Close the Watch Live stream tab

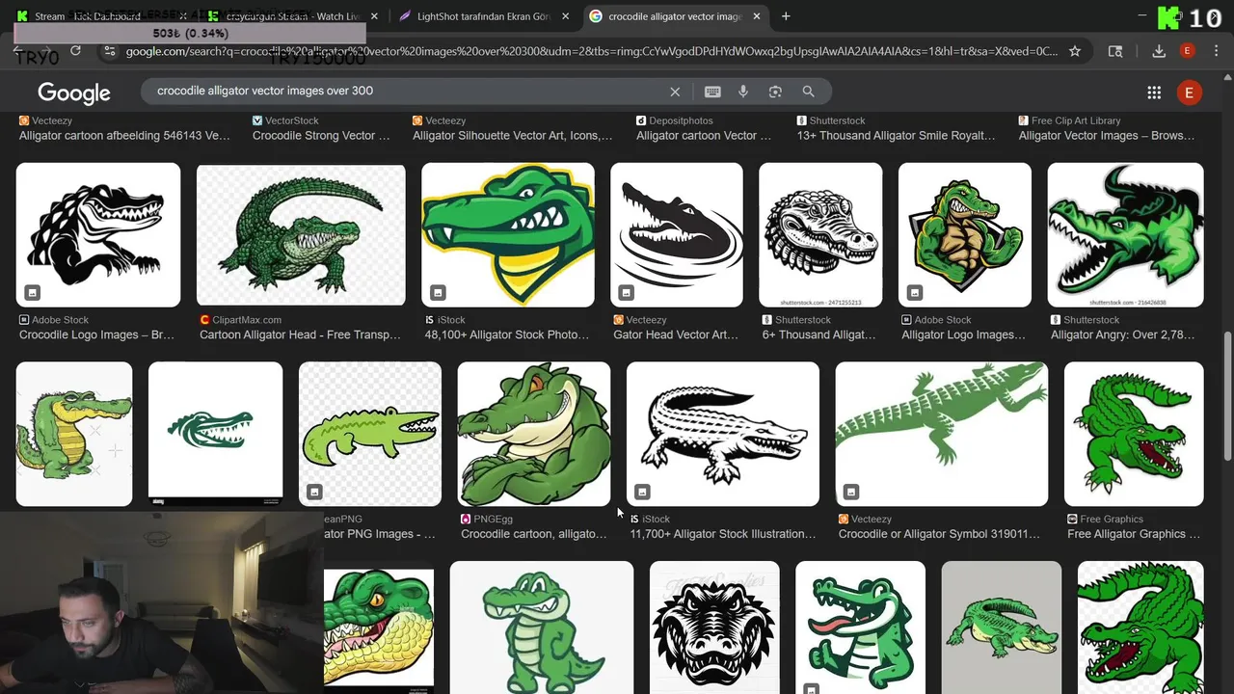pos(374,16)
